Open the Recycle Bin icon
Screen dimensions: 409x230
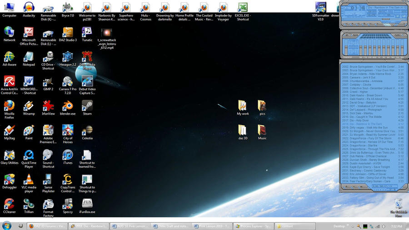(x=398, y=204)
